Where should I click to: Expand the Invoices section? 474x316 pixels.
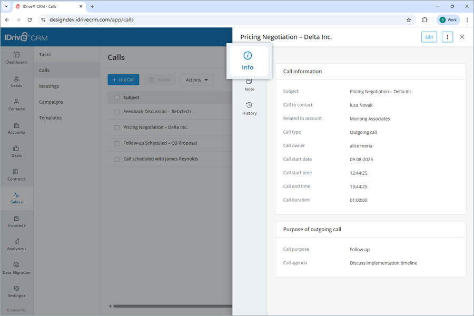coord(16,222)
